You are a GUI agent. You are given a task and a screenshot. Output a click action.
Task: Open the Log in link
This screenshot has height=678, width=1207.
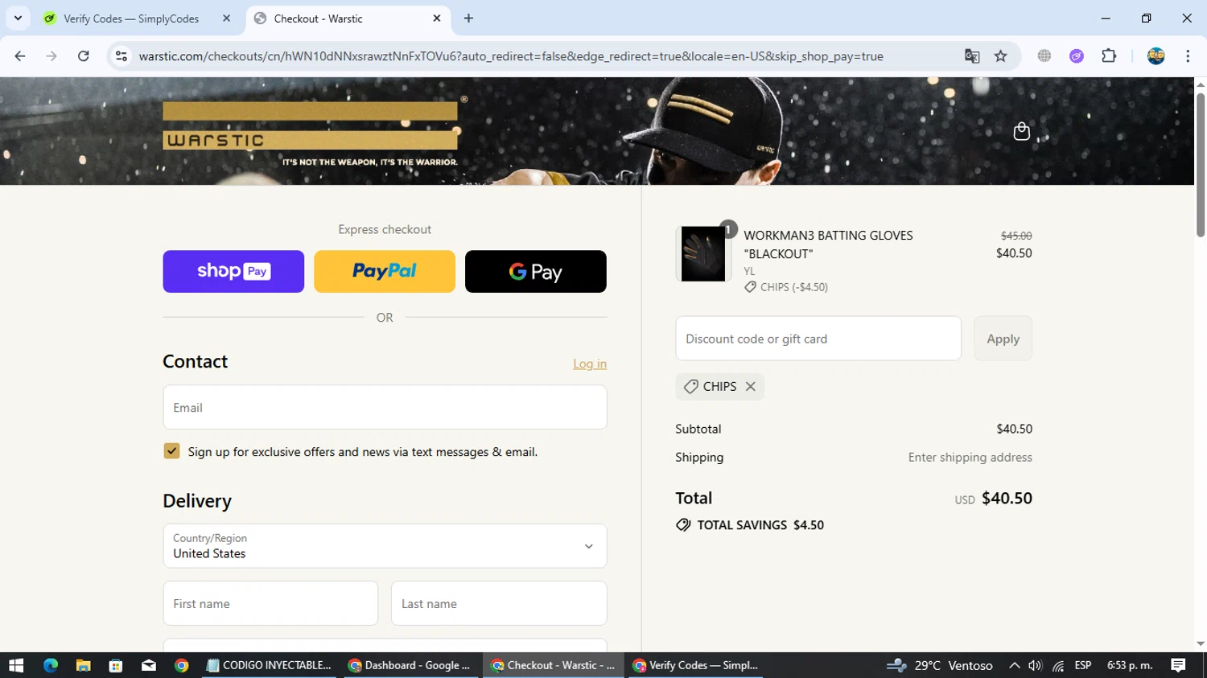590,364
